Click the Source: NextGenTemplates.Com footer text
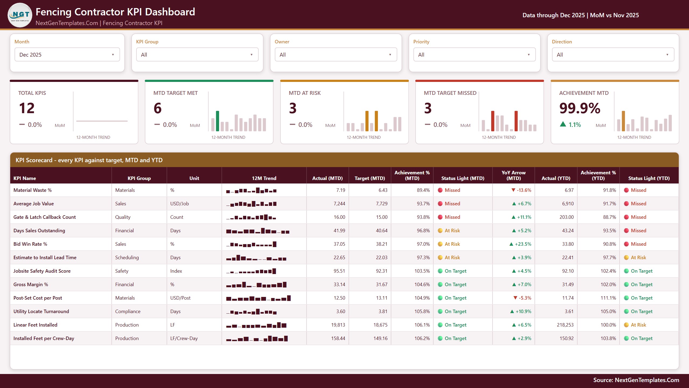 tap(636, 380)
